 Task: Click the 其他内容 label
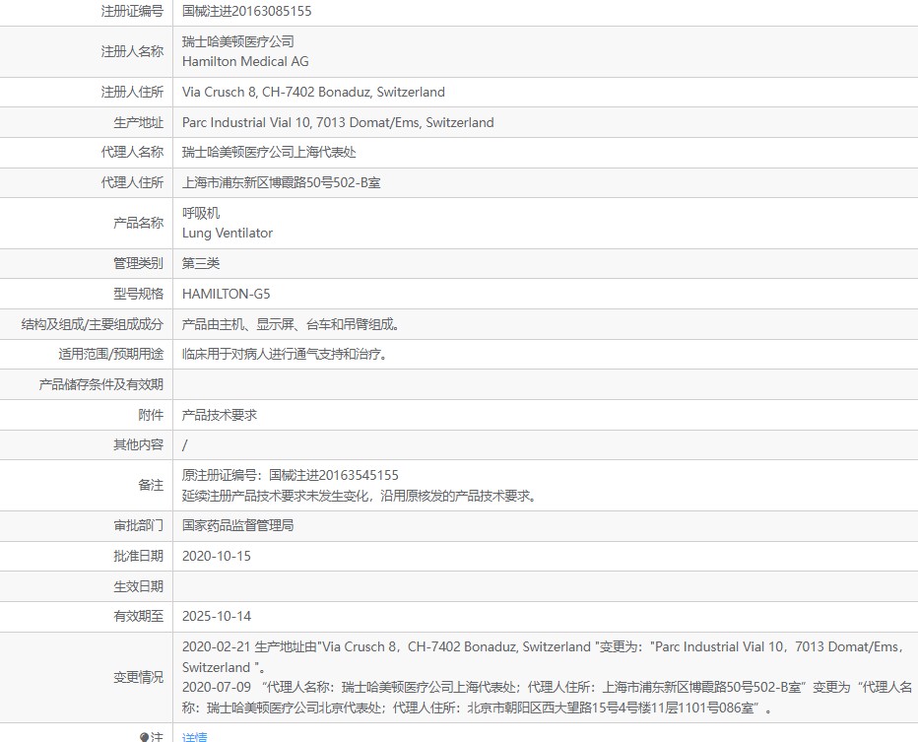139,445
